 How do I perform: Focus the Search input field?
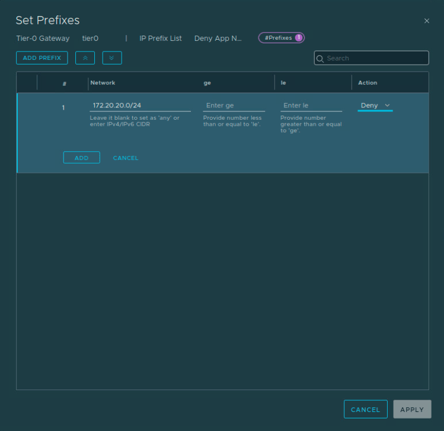[x=371, y=58]
